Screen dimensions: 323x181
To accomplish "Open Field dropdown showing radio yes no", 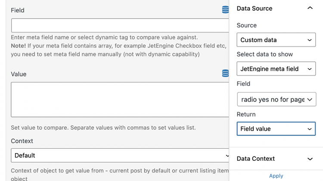I will 276,99.
